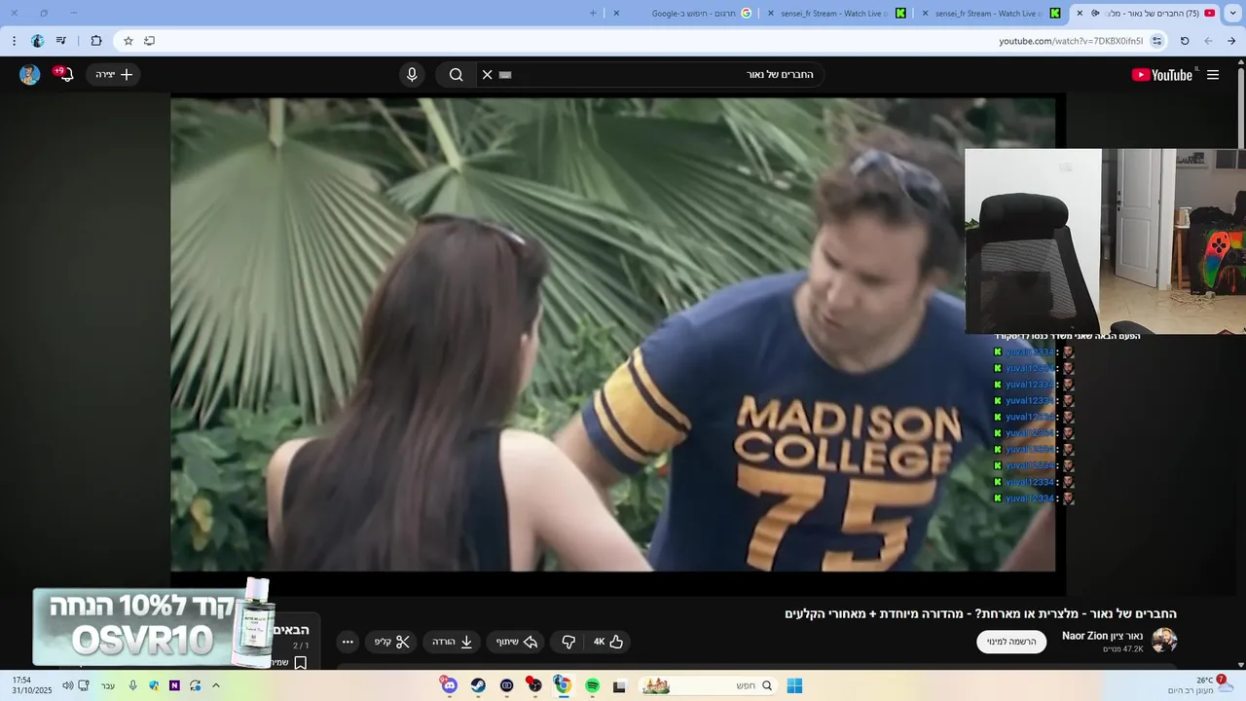
Task: Create a clip with scissors button
Action: (392, 642)
